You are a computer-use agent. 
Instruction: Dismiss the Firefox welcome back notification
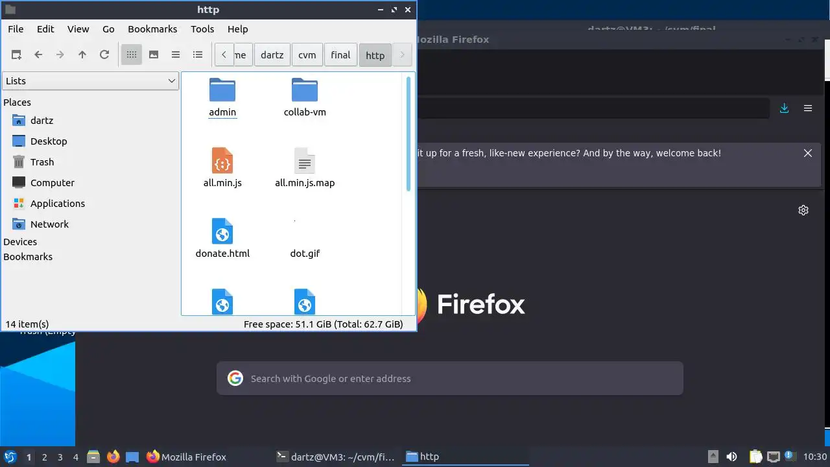pos(808,153)
